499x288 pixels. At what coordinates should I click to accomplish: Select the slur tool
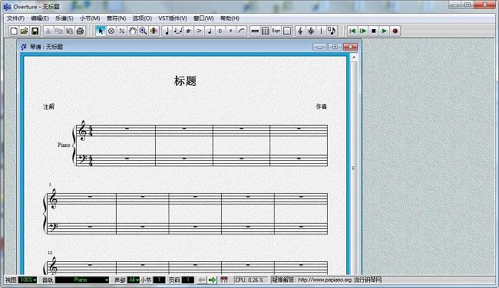(242, 31)
